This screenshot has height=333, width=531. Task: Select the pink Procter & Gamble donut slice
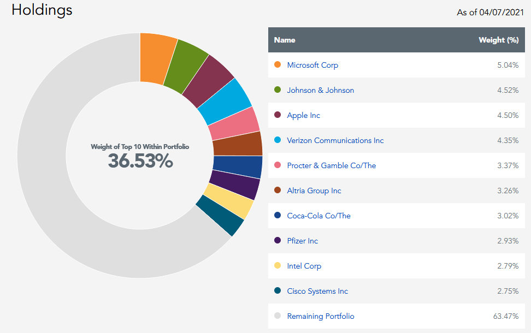click(x=234, y=124)
